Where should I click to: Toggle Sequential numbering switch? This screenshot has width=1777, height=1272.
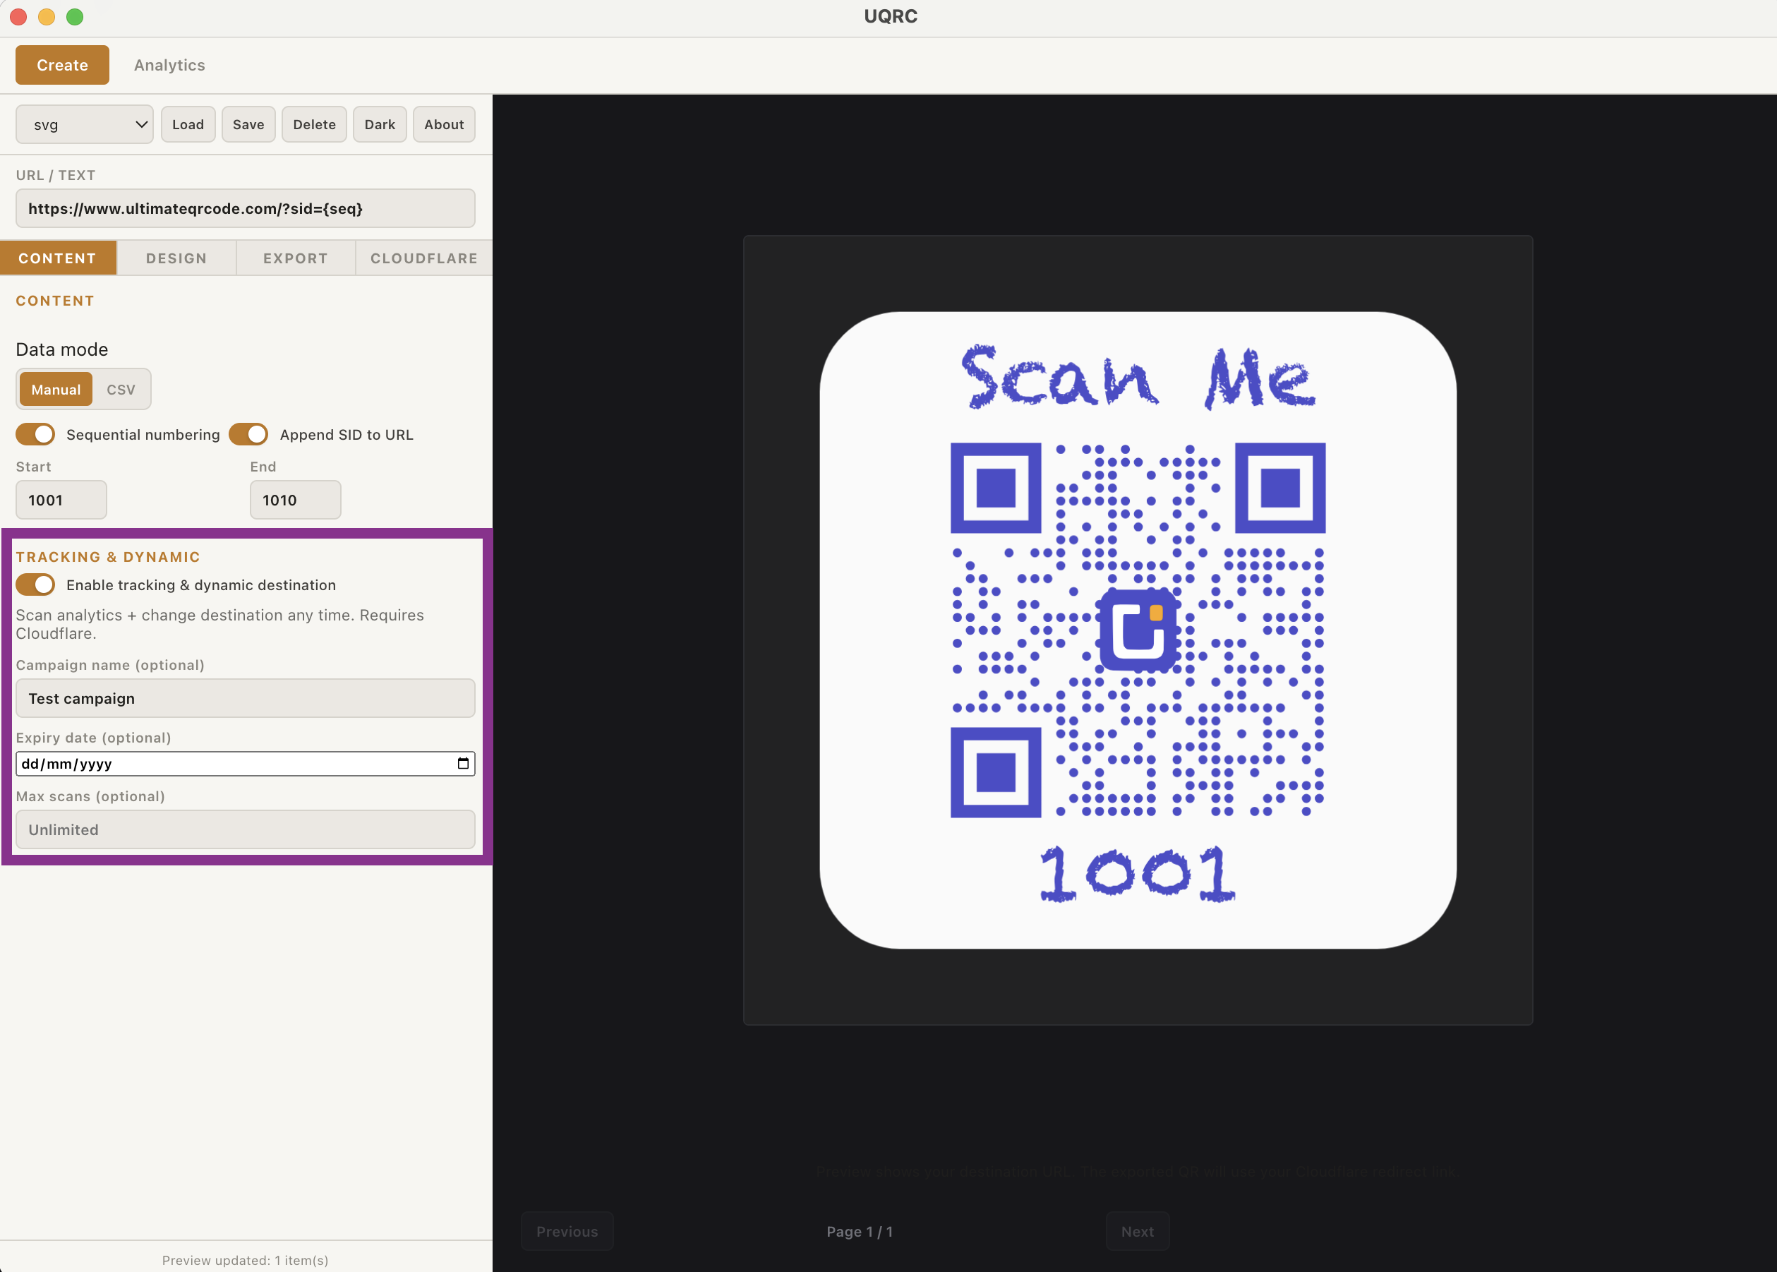tap(35, 434)
